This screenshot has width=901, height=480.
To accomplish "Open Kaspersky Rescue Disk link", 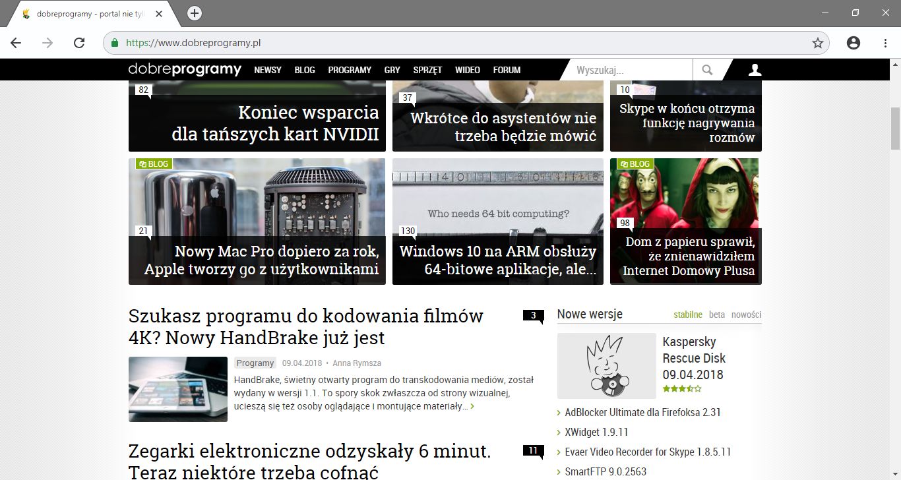I will [x=694, y=358].
